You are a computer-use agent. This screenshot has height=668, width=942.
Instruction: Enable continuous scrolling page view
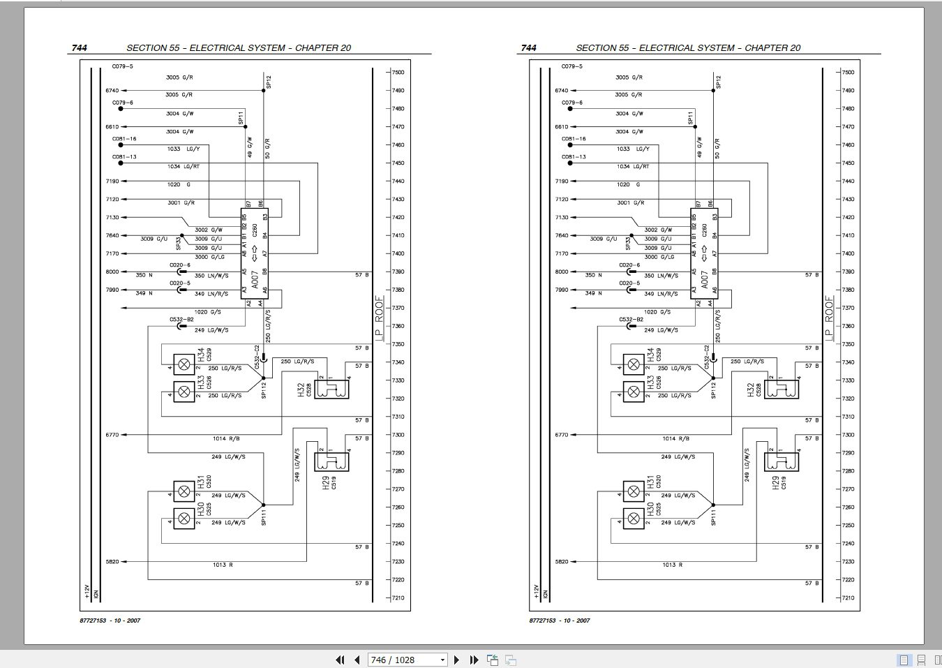[921, 660]
